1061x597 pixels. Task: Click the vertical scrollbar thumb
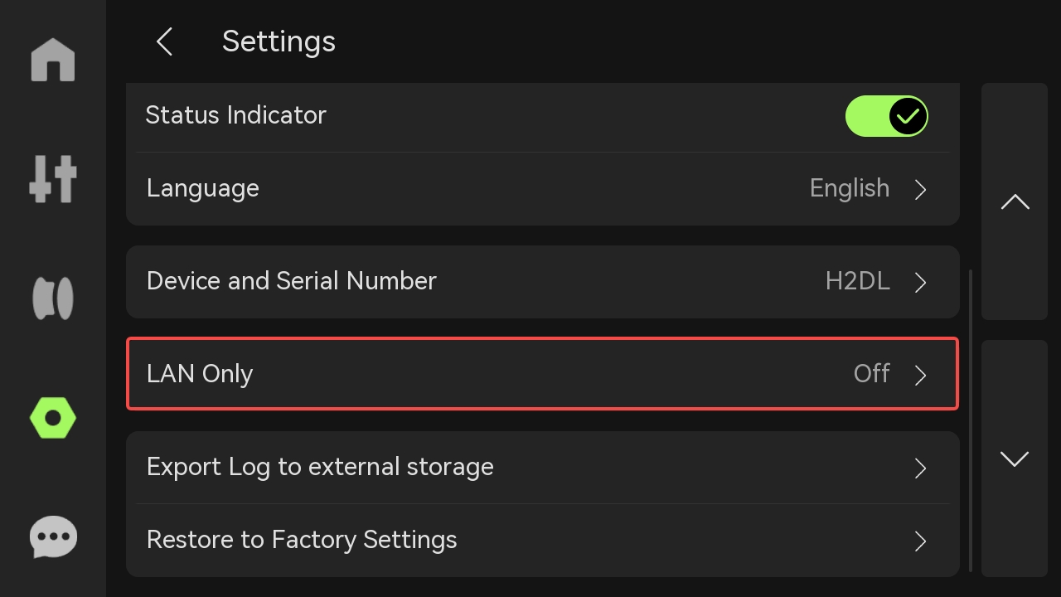(971, 420)
